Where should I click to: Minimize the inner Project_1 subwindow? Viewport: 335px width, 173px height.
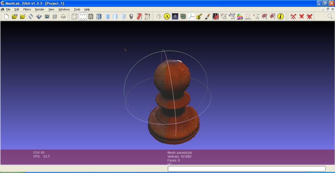323,9
